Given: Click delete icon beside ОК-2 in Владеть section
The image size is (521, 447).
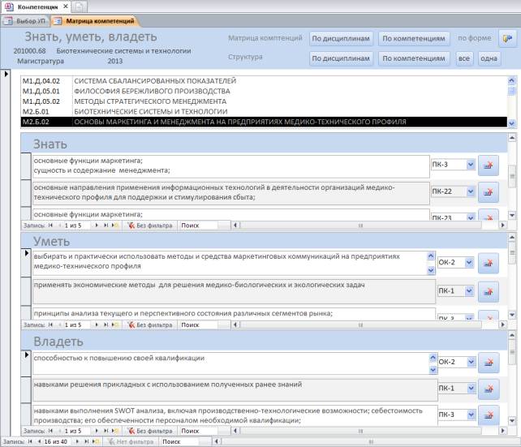Looking at the screenshot, I should pyautogui.click(x=489, y=362).
